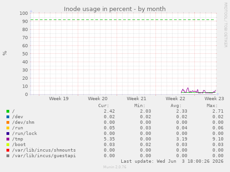Click the 50 mark on the y-axis
Viewport: 230px width, 172px height.
[25, 54]
